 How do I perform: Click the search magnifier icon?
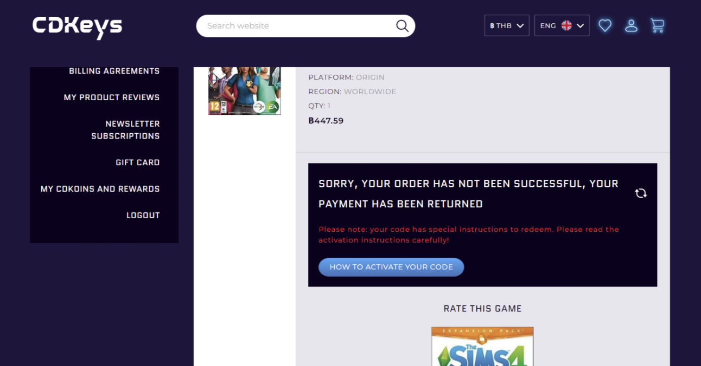pos(402,26)
